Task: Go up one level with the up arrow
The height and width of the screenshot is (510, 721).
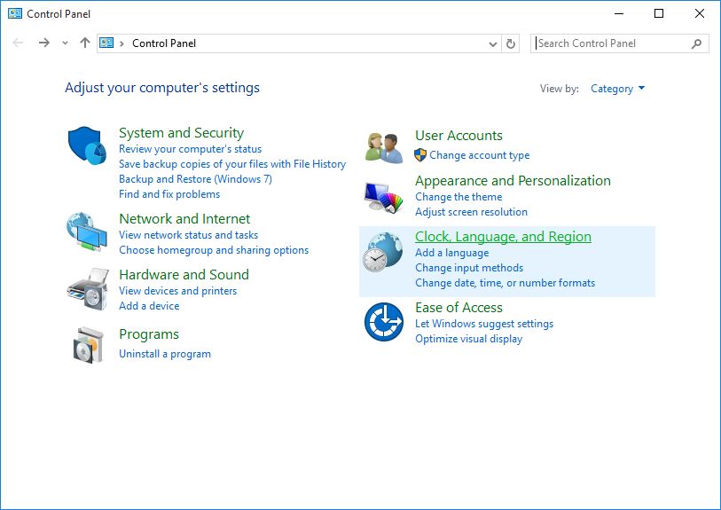Action: coord(85,43)
